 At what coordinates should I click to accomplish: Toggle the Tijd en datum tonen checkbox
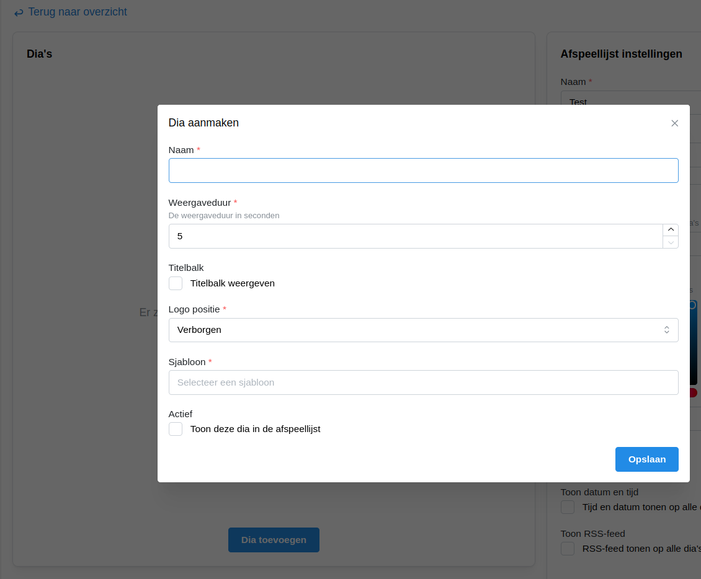coord(568,508)
